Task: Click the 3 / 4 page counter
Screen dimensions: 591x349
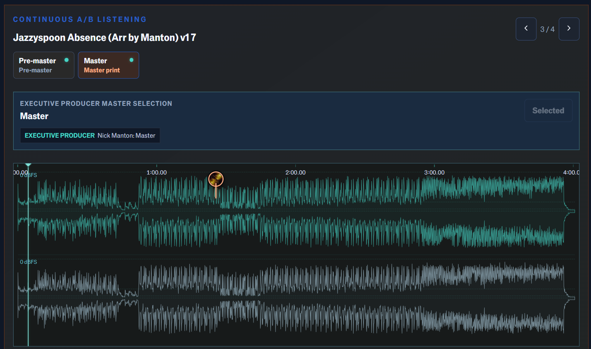Action: coord(547,29)
